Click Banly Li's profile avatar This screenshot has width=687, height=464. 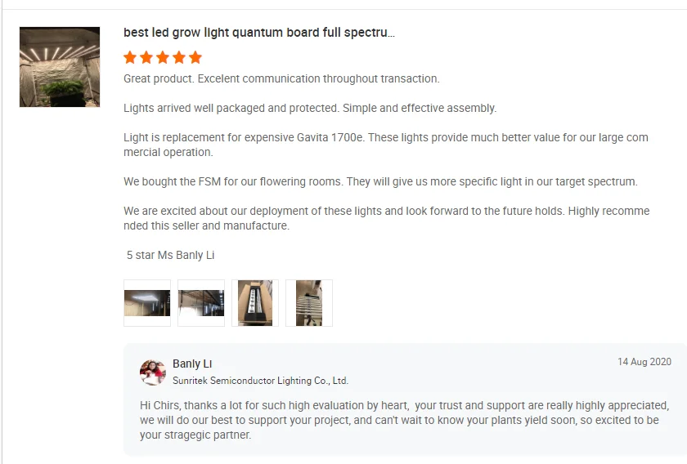click(153, 372)
